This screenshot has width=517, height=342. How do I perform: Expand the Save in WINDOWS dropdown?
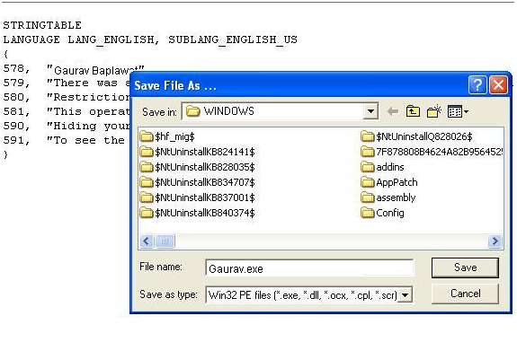click(370, 111)
